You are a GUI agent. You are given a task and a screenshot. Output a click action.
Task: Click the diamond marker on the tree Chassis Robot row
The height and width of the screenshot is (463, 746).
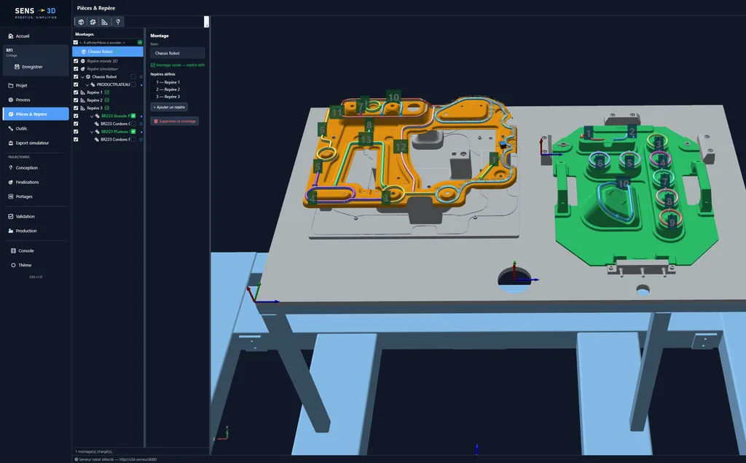click(x=141, y=76)
